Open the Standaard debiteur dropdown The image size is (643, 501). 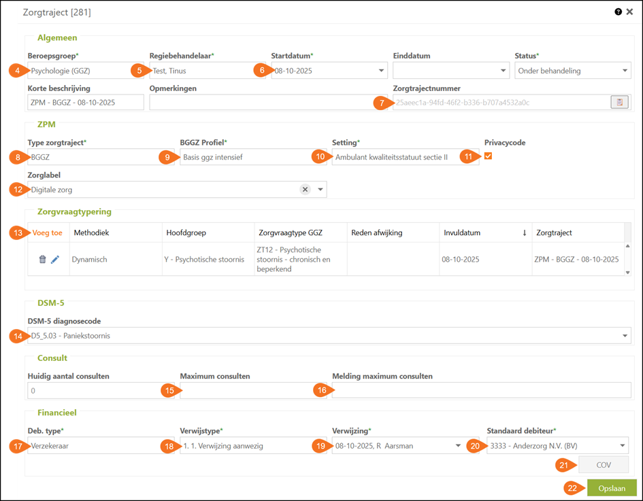click(622, 446)
